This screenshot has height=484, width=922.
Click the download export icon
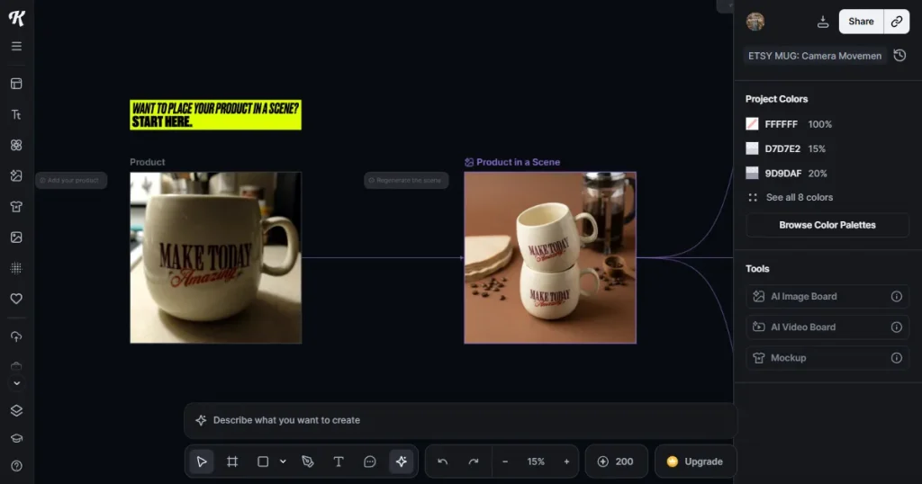point(823,22)
